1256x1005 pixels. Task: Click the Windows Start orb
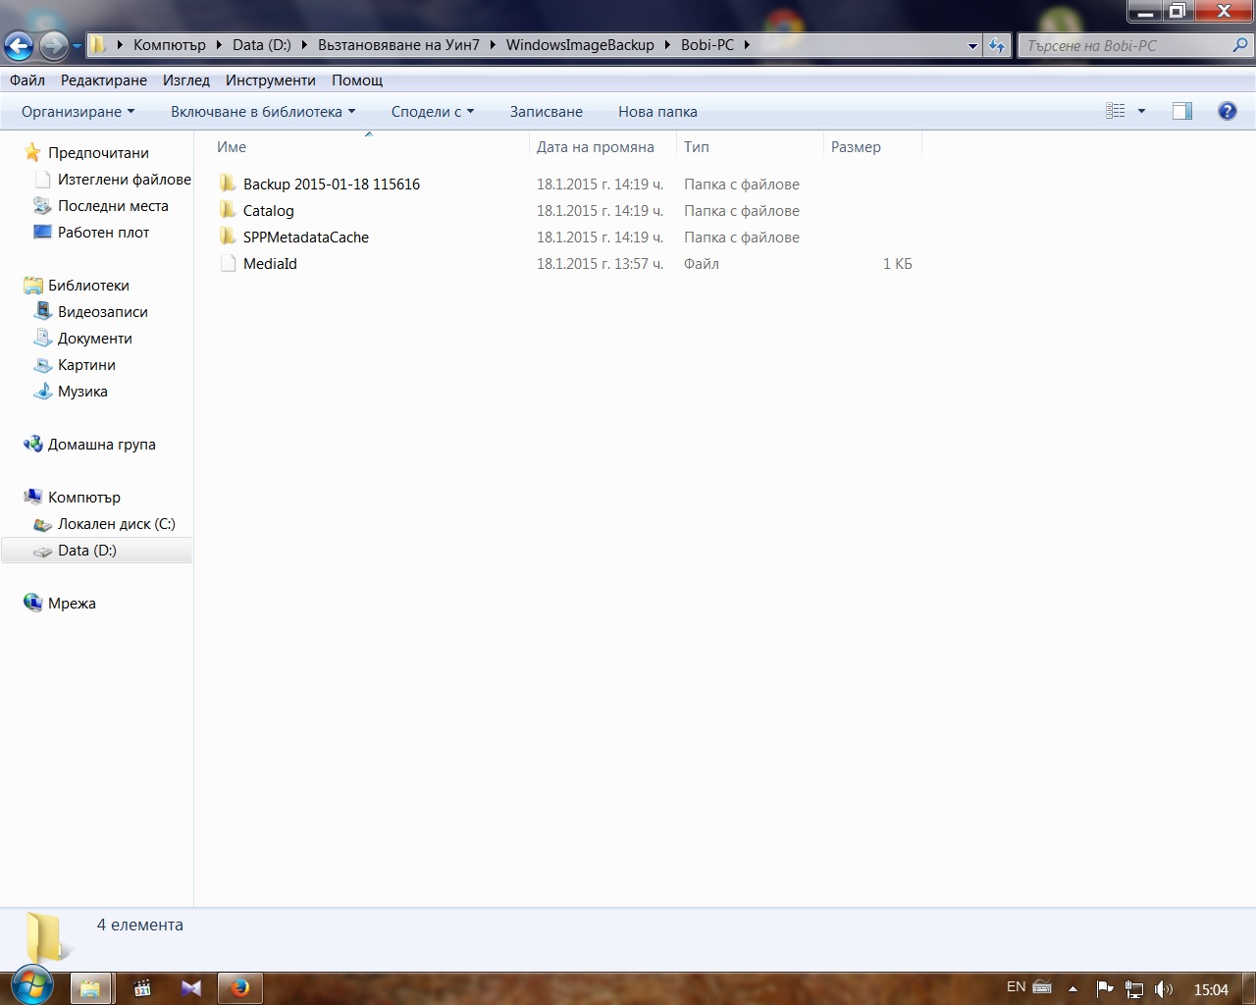pyautogui.click(x=31, y=986)
